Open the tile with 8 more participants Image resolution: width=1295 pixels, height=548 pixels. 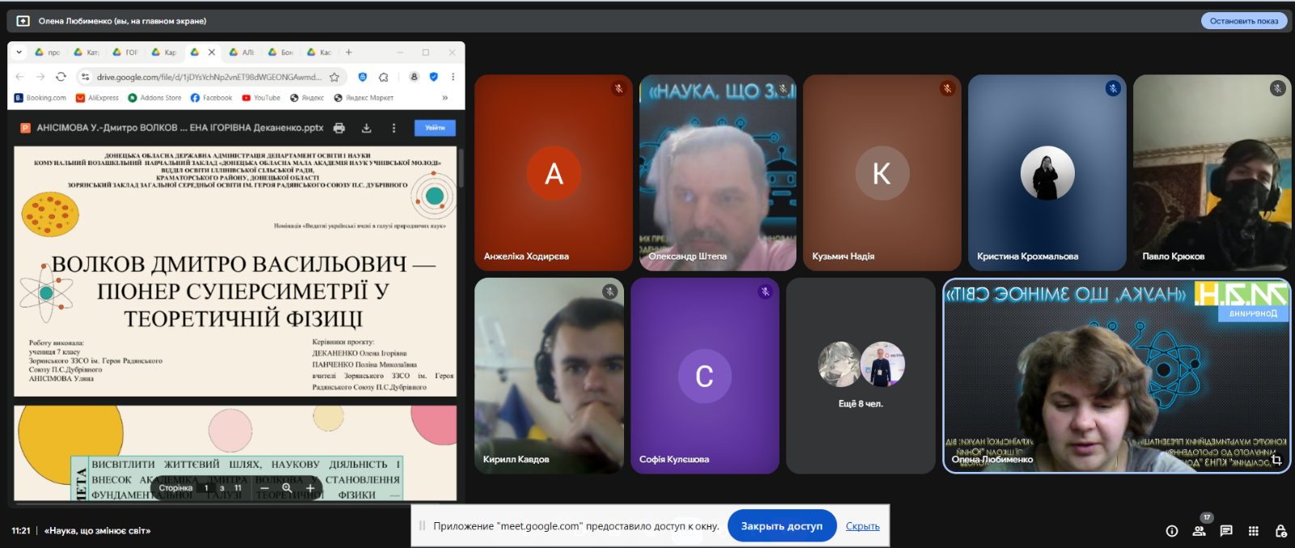point(860,376)
